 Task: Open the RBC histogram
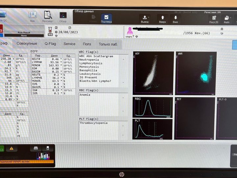pyautogui.click(x=152, y=107)
